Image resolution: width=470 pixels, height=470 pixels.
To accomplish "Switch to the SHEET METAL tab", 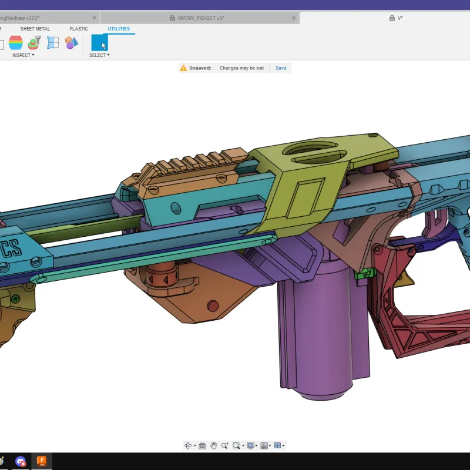I will tap(35, 29).
